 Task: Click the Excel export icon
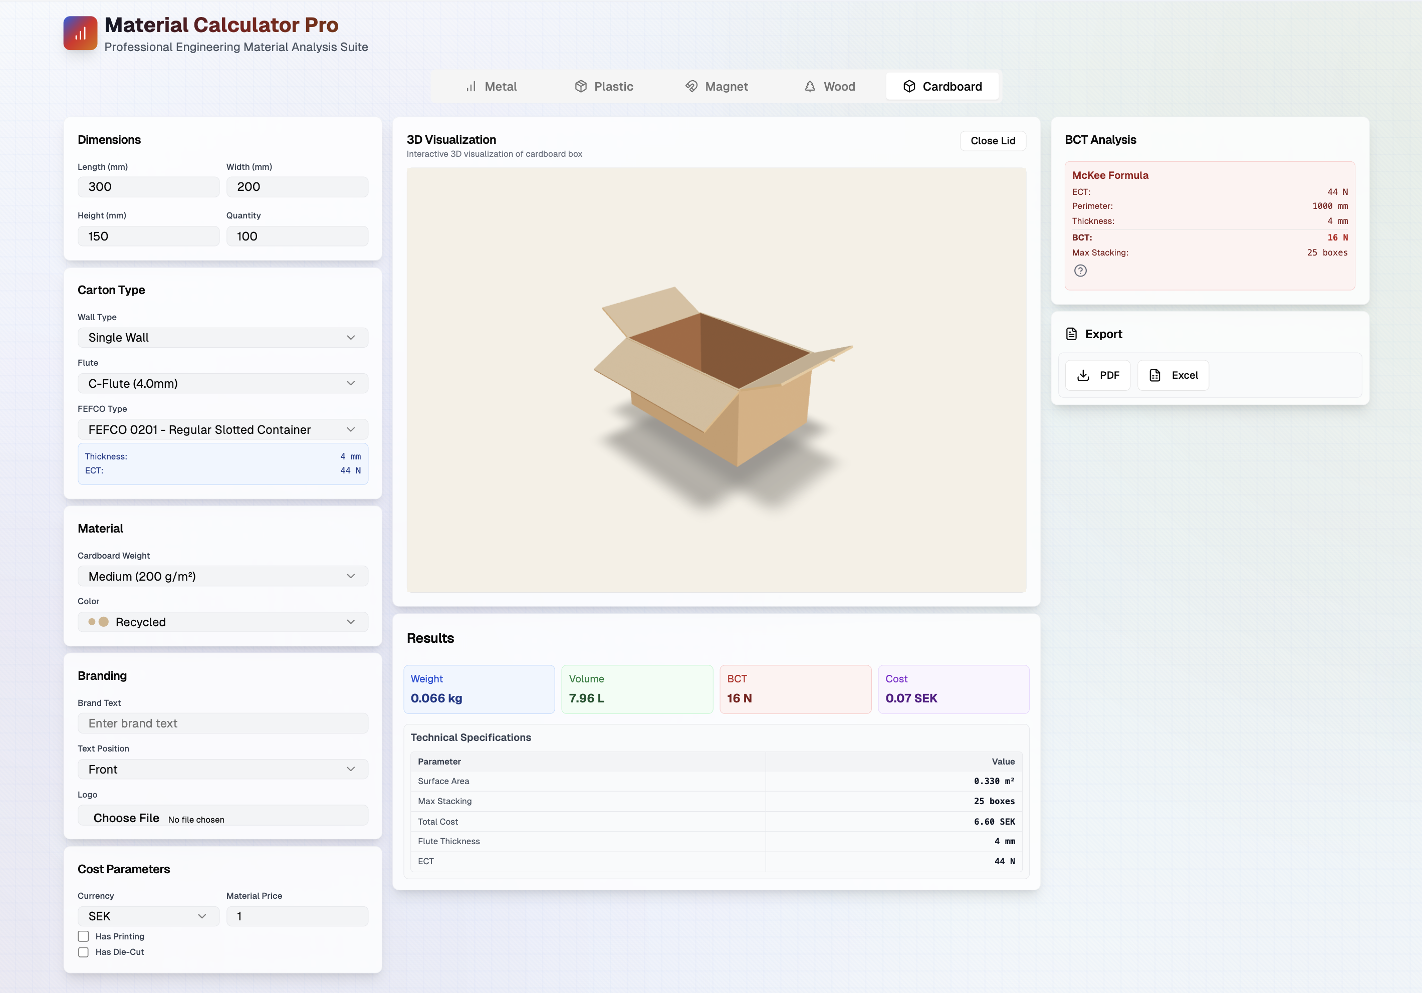pos(1154,375)
